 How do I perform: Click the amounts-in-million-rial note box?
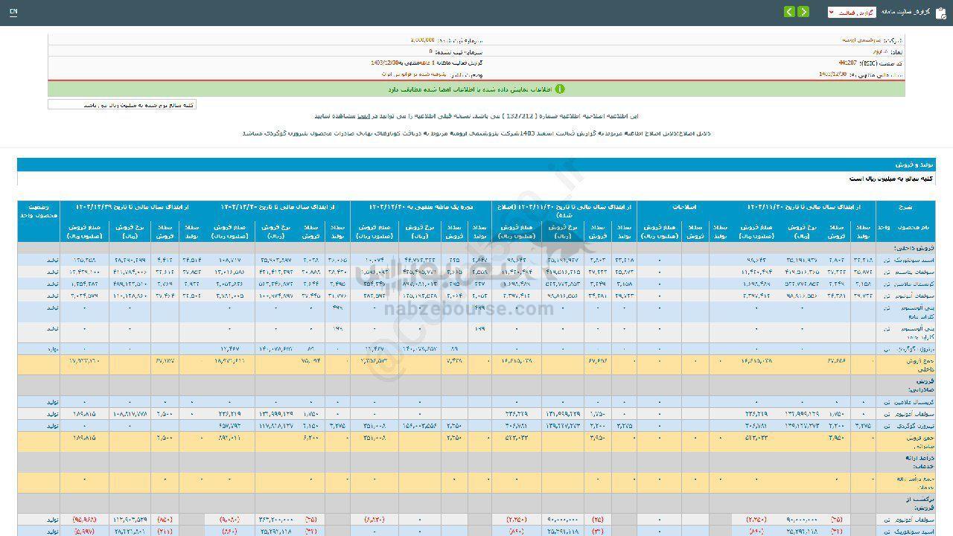point(122,105)
